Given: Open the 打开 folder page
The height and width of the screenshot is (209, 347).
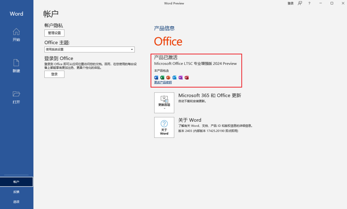Looking at the screenshot, I should pos(16,97).
